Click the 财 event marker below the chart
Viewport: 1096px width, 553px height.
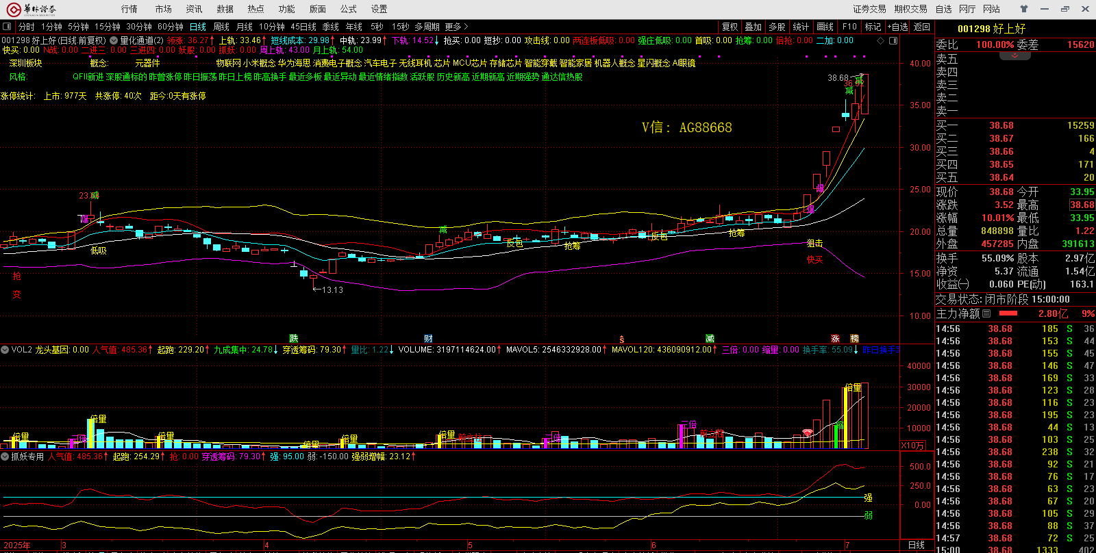tap(428, 338)
